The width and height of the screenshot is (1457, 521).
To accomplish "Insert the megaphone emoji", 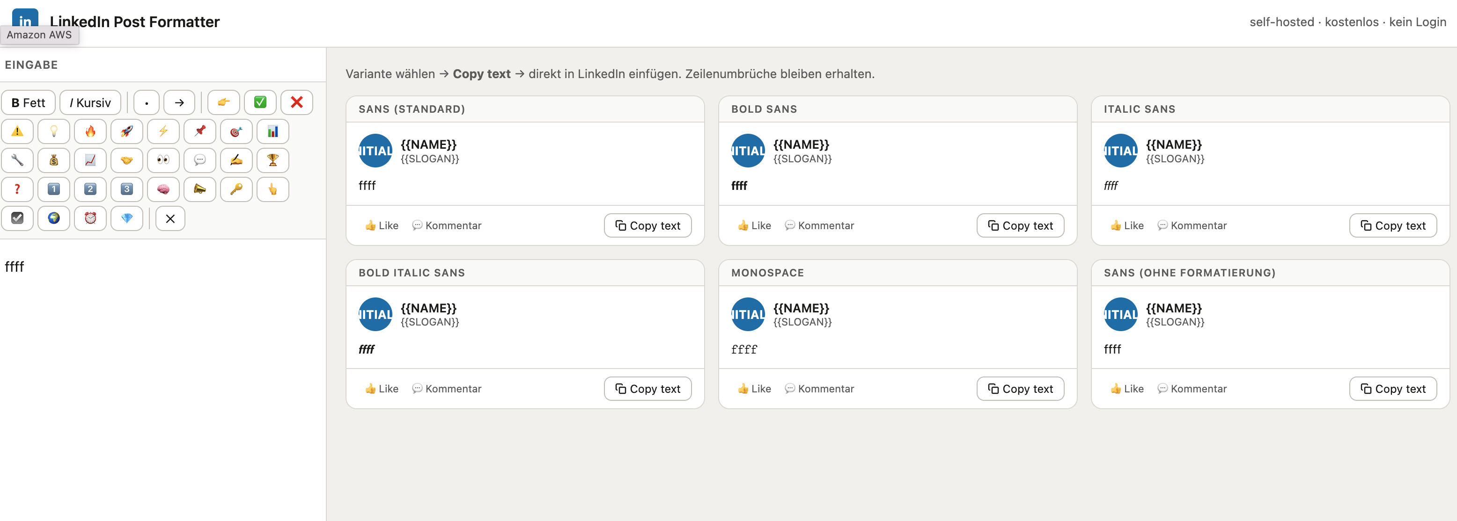I will pyautogui.click(x=199, y=189).
